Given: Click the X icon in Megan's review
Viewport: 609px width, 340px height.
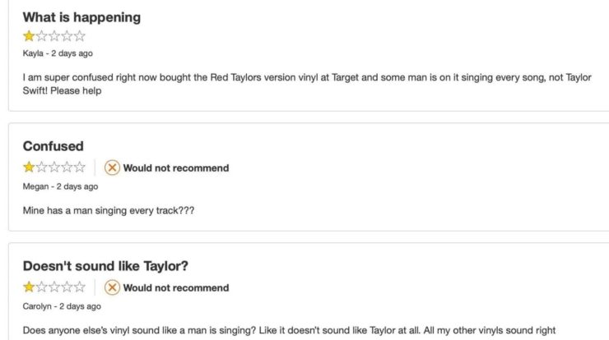Looking at the screenshot, I should [x=112, y=168].
